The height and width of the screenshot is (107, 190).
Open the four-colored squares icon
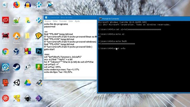coord(28,51)
